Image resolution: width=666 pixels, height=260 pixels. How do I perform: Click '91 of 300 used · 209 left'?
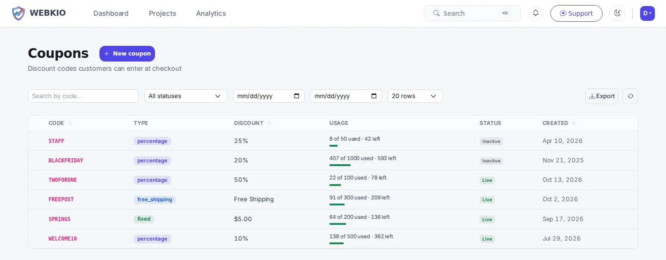click(359, 198)
